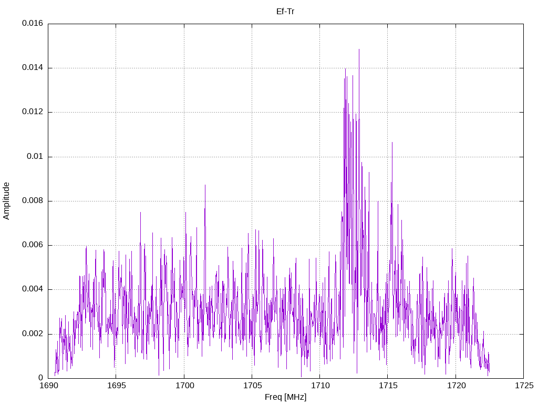Click the 0.008 y-axis tick label
Image resolution: width=538 pixels, height=404 pixels.
pyautogui.click(x=33, y=201)
